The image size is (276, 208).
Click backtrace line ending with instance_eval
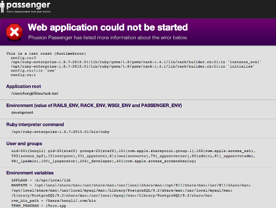pos(136,62)
